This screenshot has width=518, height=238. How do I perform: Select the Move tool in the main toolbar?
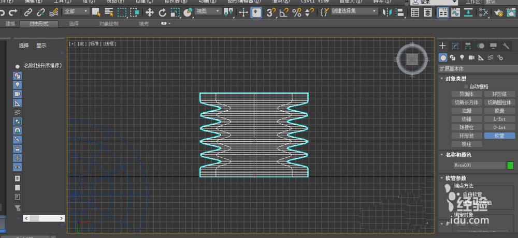point(150,12)
